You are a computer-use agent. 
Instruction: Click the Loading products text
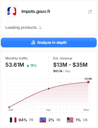click(21, 27)
